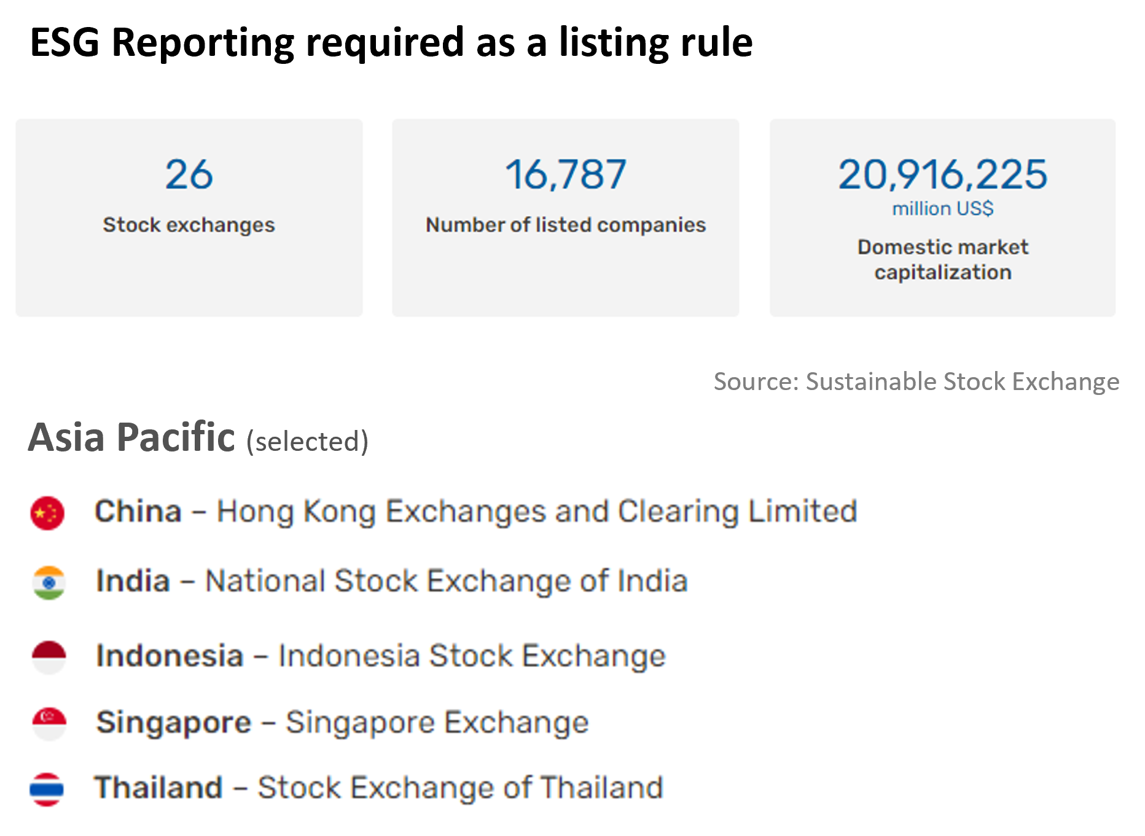Click the Domestic market capitalization label
This screenshot has width=1145, height=836.
[x=942, y=259]
